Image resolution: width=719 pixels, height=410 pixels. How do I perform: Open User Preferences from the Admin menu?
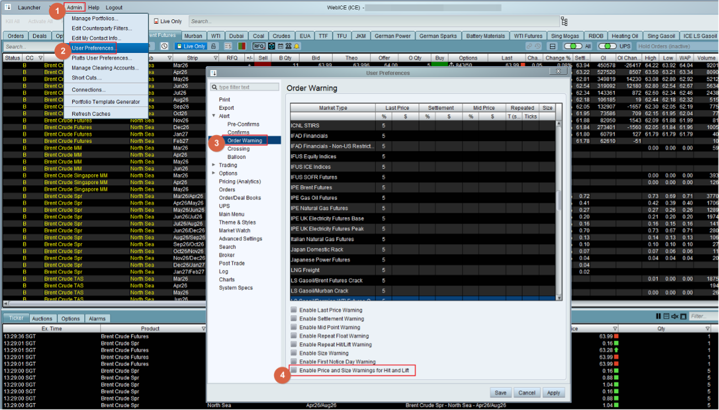(93, 48)
